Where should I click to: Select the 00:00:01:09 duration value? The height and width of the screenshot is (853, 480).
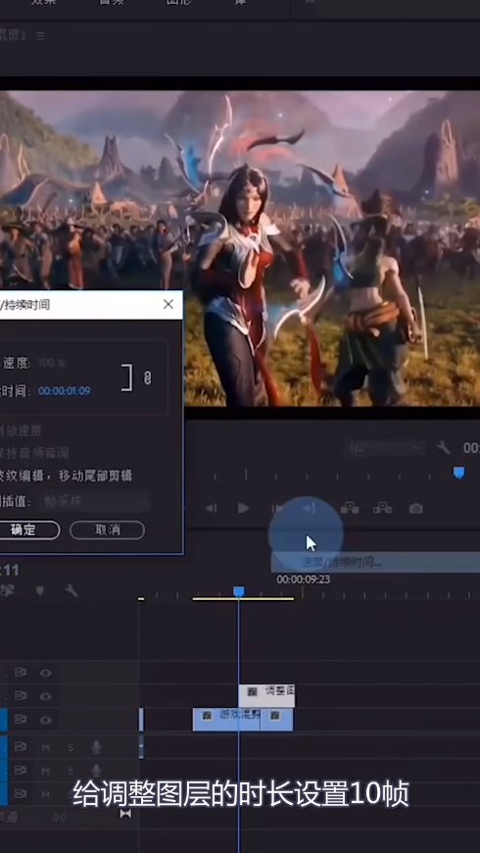click(64, 391)
